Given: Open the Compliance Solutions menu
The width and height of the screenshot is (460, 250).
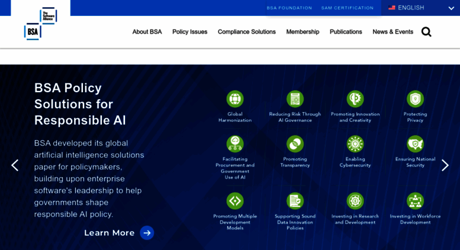Looking at the screenshot, I should pyautogui.click(x=247, y=31).
